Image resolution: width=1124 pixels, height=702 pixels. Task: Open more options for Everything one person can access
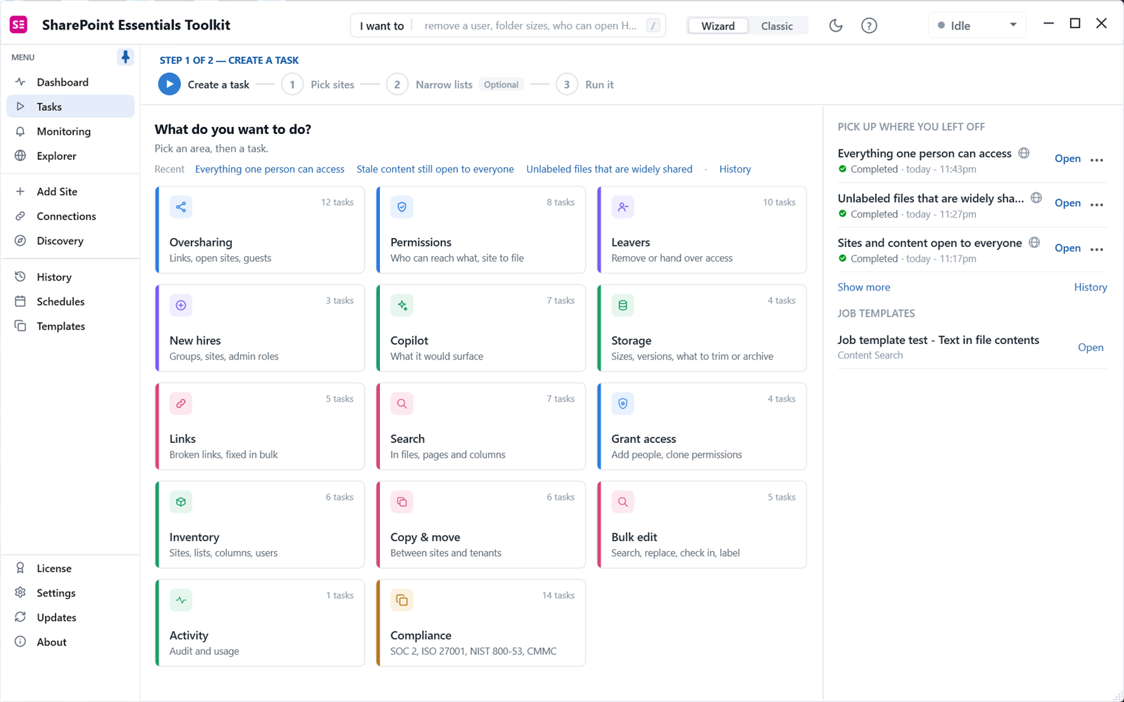click(x=1097, y=160)
